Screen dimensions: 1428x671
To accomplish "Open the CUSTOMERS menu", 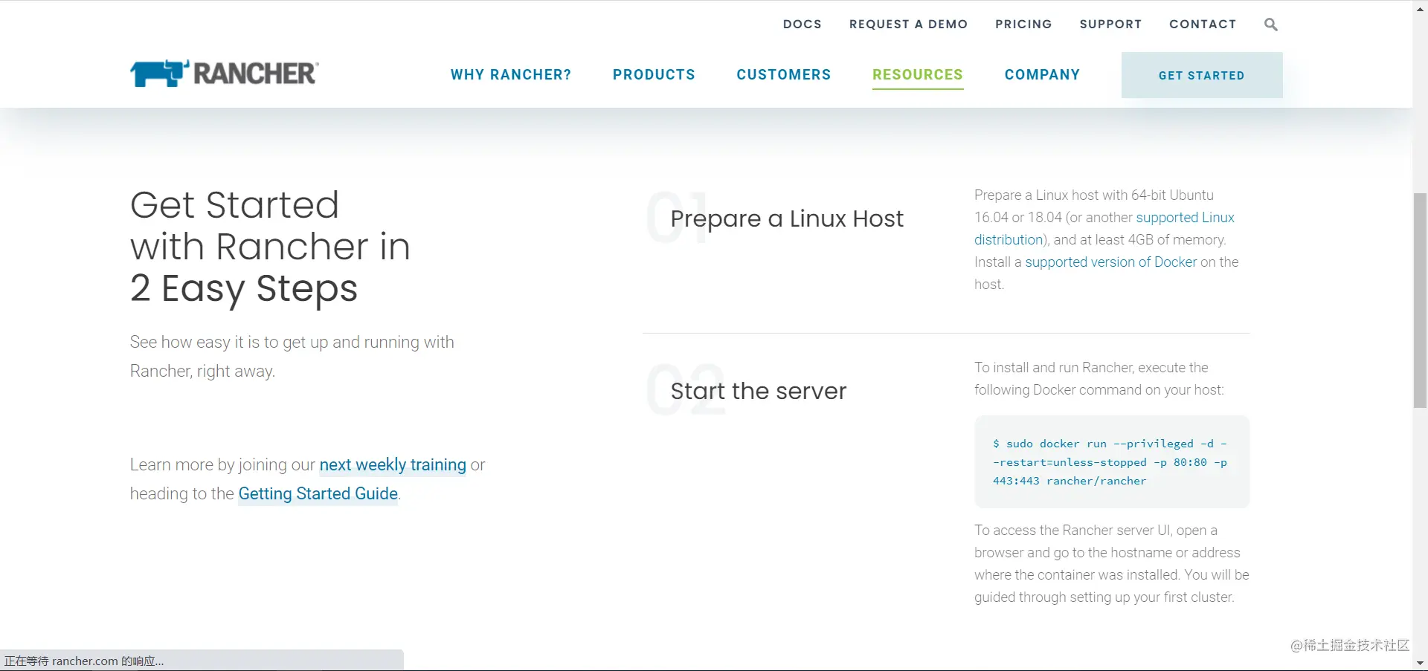I will [784, 74].
